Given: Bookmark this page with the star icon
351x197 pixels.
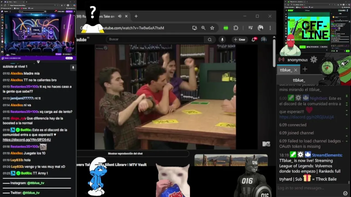Looking at the screenshot, I should tap(212, 28).
